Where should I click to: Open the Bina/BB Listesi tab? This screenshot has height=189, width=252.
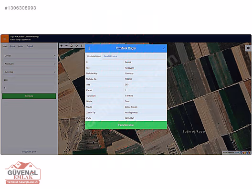110,56
